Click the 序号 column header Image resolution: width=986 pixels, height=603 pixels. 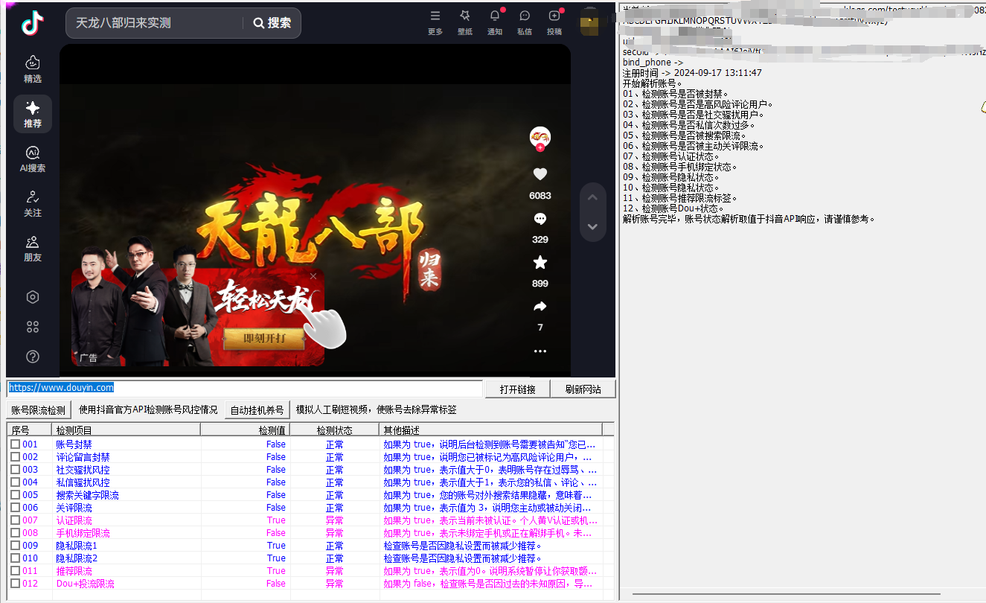point(29,430)
